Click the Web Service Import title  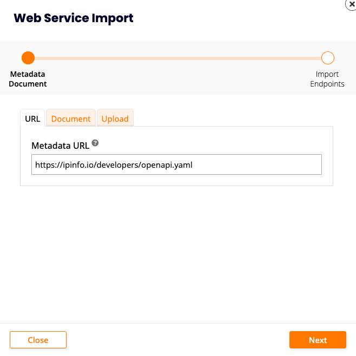[x=74, y=18]
